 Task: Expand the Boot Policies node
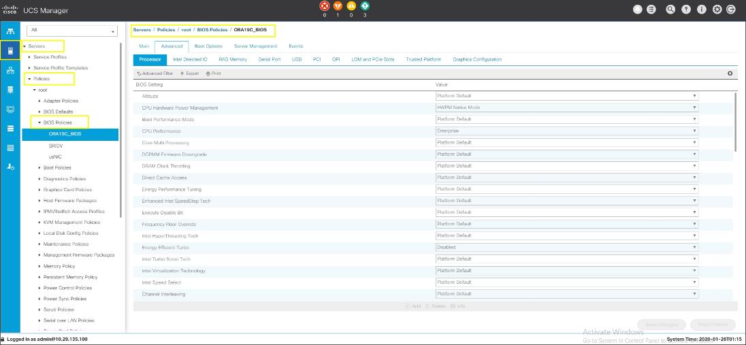click(x=39, y=167)
